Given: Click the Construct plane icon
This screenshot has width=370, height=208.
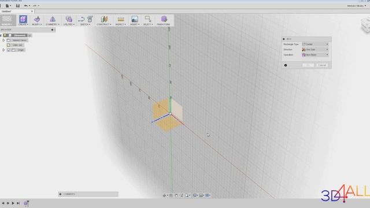Looking at the screenshot, I should point(104,19).
